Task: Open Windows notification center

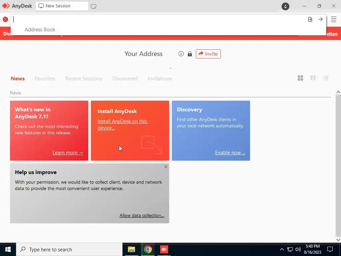Action: pyautogui.click(x=330, y=249)
